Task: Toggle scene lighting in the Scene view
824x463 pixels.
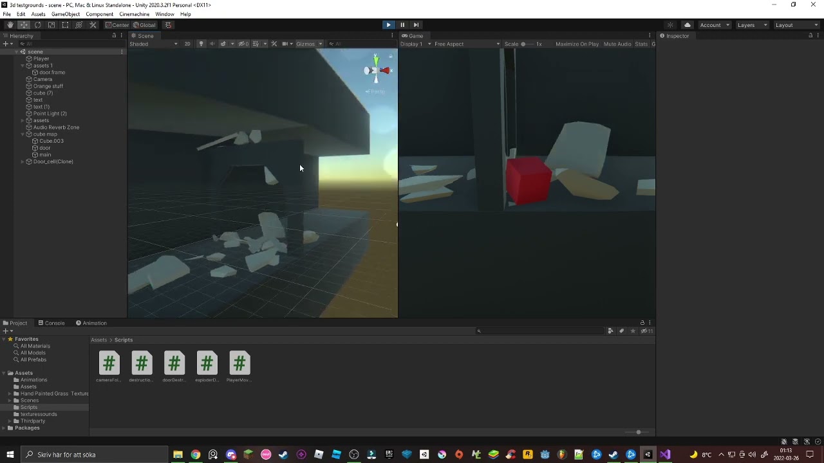Action: point(201,44)
